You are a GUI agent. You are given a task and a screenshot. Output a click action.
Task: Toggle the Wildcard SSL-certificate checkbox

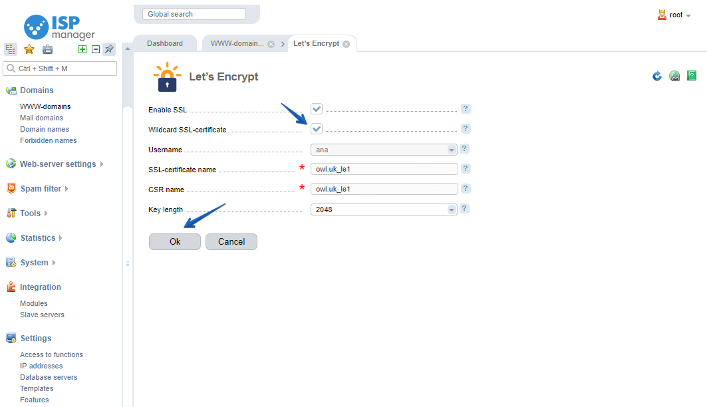point(317,129)
